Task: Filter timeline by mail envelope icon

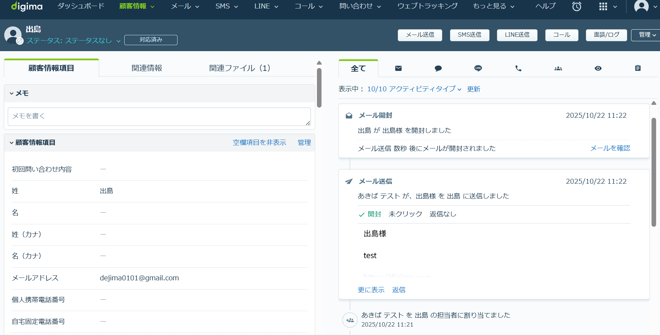Action: [x=398, y=68]
